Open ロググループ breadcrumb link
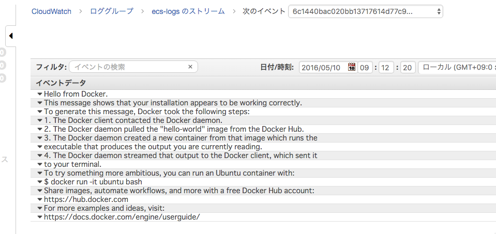Screen dimensions: 496x234 coord(112,11)
